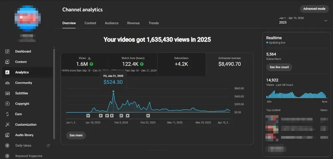
Task: Open the Audio library icon
Action: pos(7,135)
